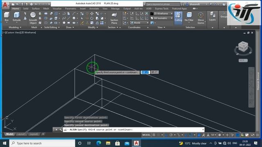262x147 pixels.
Task: Click the weather 15°C Mostly clear widget
Action: coord(193,143)
